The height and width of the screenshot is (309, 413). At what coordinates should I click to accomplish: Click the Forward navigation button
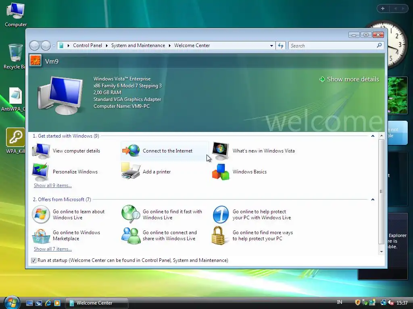tap(46, 46)
